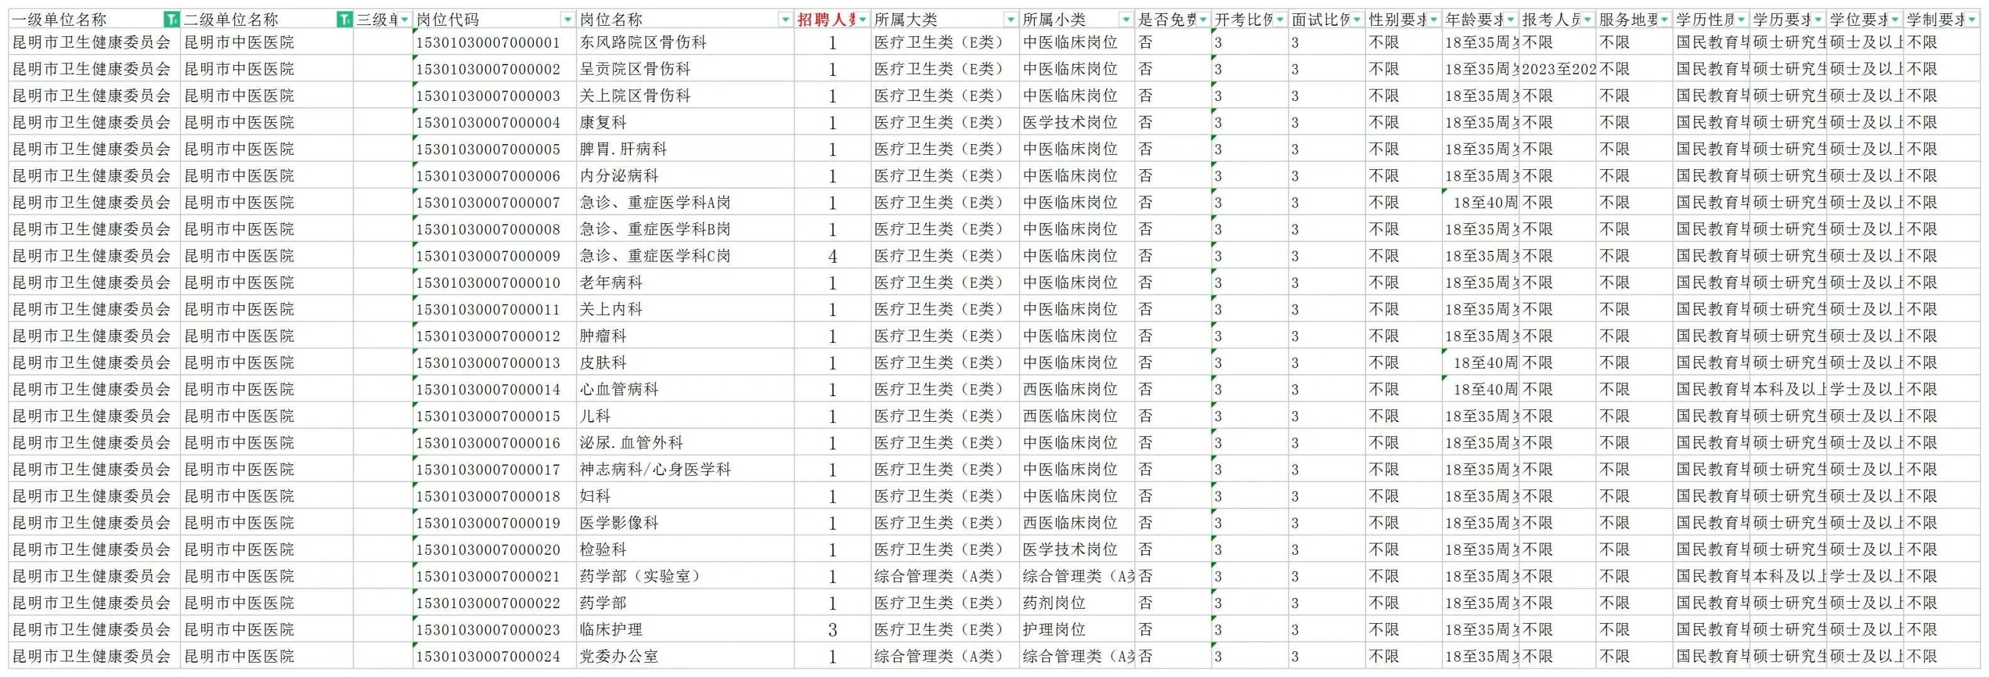
Task: Open active filter on 二级单位名称 column
Action: click(345, 19)
